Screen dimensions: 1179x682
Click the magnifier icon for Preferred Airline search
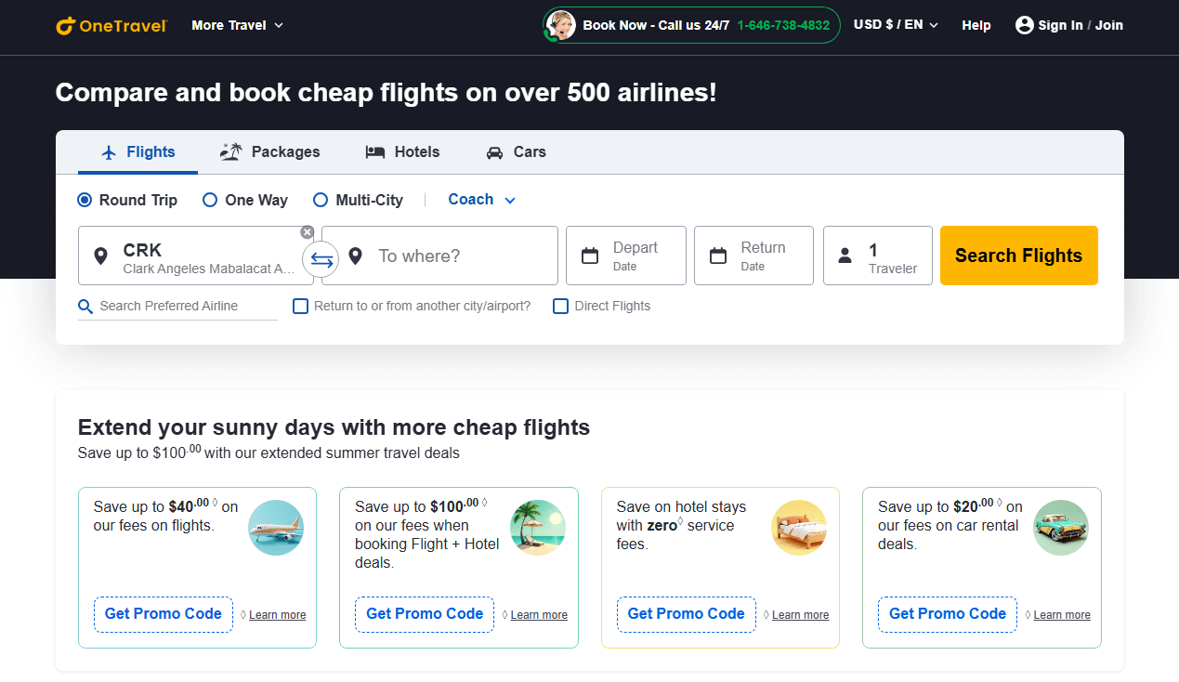tap(85, 307)
